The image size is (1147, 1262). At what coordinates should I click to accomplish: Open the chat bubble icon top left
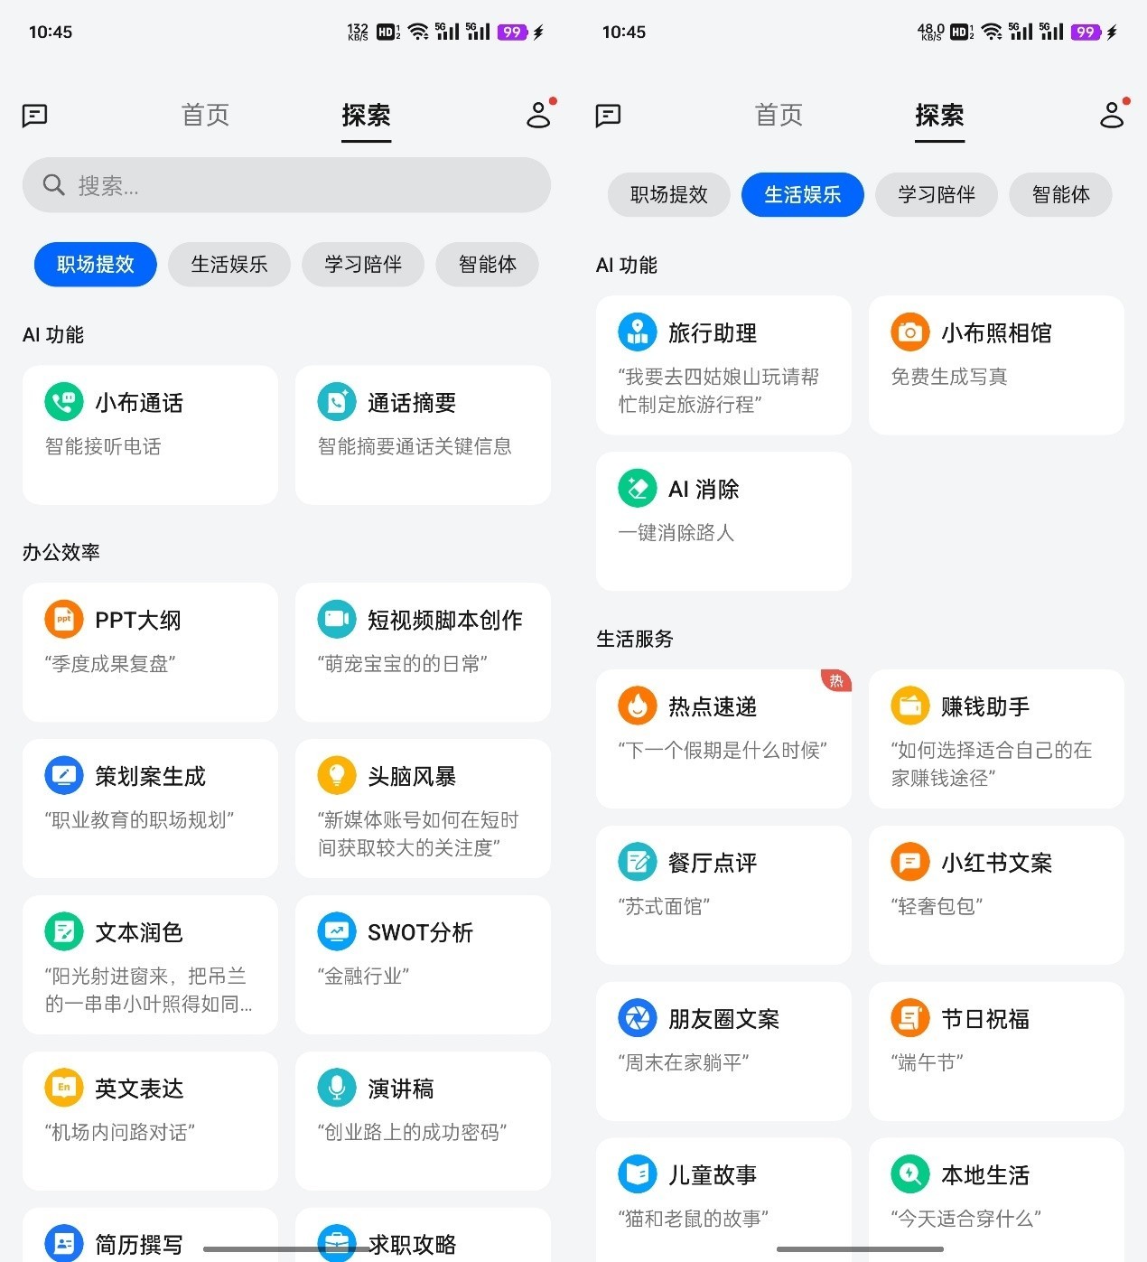point(33,116)
